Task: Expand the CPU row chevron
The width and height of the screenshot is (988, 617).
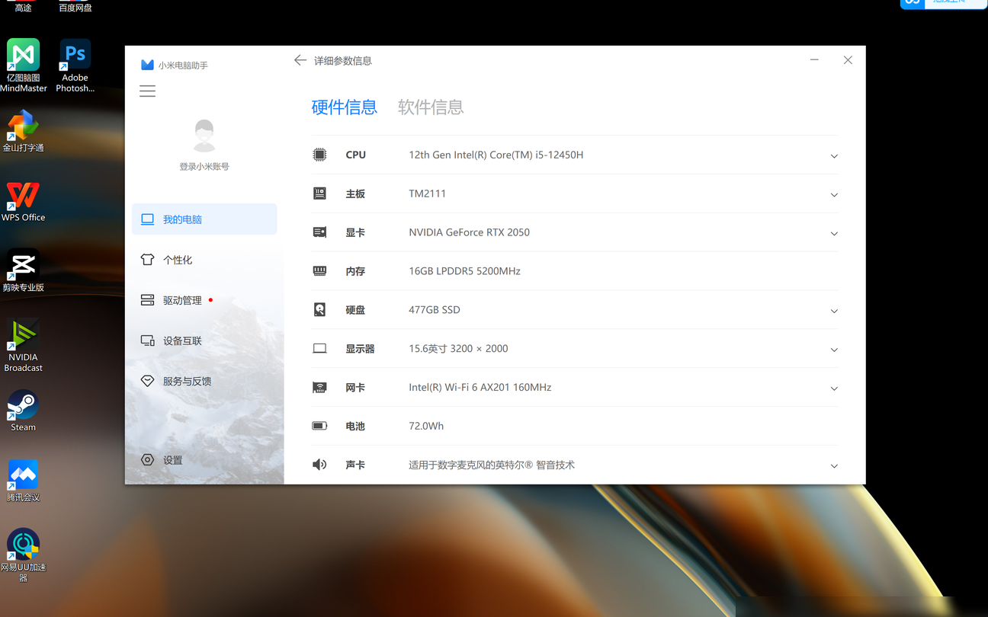Action: tap(834, 156)
